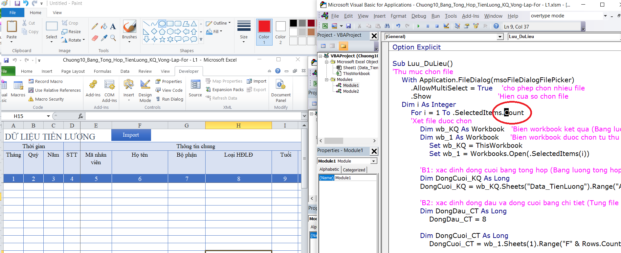
Task: Select the Magnifier tool in Paint
Action: pos(113,38)
